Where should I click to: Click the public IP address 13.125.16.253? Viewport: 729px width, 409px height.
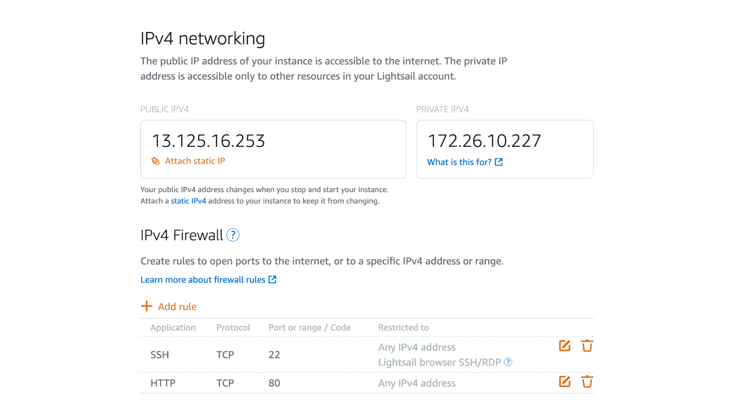[208, 141]
